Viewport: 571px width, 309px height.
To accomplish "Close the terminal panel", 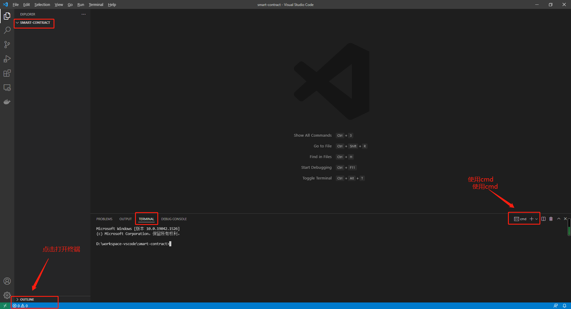I will click(565, 219).
